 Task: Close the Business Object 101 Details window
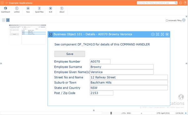pyautogui.click(x=167, y=34)
